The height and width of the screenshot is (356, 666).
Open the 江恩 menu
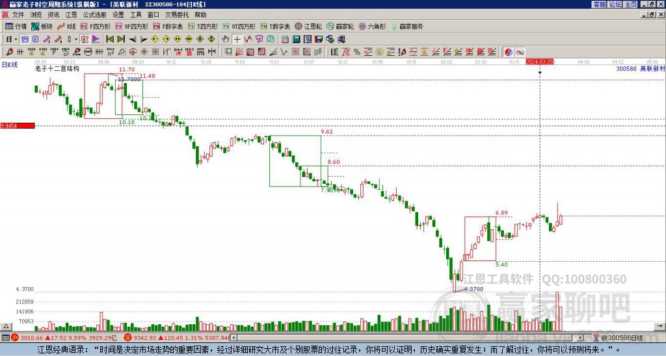(x=71, y=15)
